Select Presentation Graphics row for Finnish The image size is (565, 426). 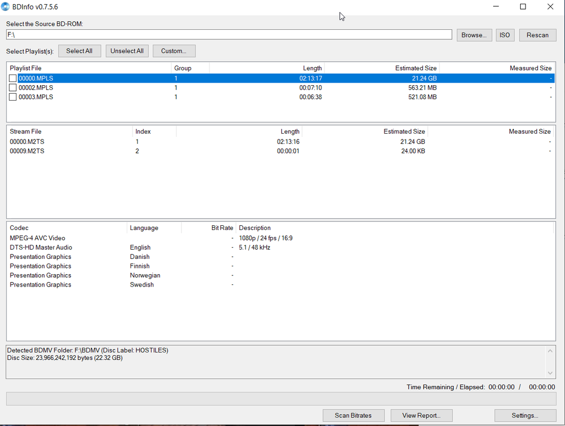281,266
